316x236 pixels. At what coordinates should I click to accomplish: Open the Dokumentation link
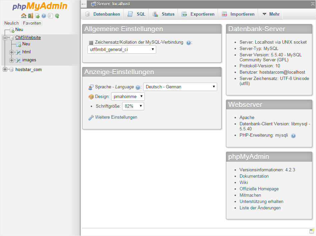tap(254, 176)
